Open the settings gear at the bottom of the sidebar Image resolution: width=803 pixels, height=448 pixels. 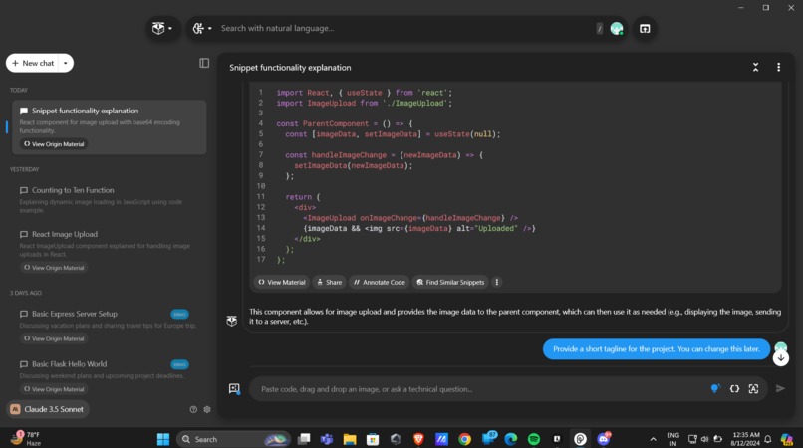pos(207,409)
